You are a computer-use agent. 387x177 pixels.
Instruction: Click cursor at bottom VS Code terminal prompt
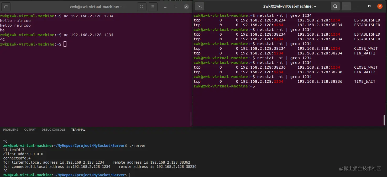coord(130,175)
